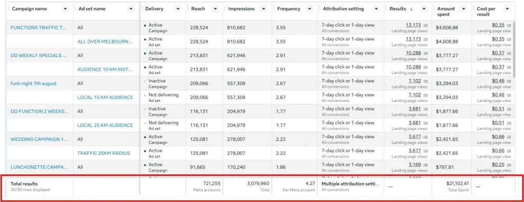The image size is (524, 202).
Task: Click 10,288 results in AUDIENCE 10 KM row
Action: click(413, 67)
